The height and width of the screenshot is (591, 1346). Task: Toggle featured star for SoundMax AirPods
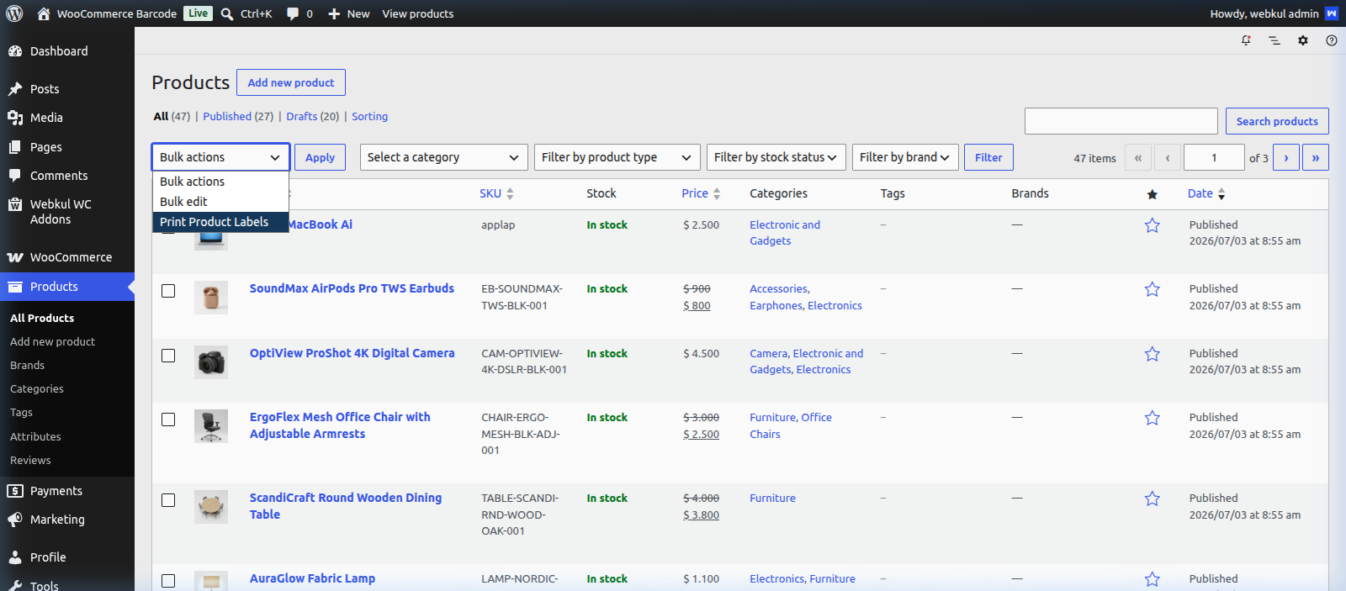point(1153,289)
